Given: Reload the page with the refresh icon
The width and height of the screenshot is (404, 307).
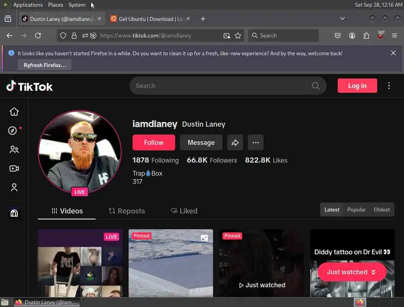Looking at the screenshot, I should 38,36.
